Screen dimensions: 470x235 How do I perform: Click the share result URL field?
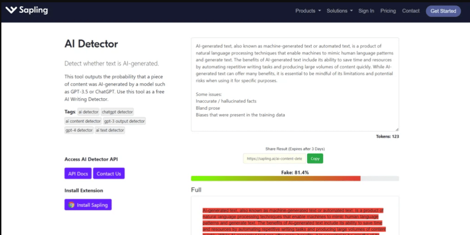pyautogui.click(x=274, y=158)
